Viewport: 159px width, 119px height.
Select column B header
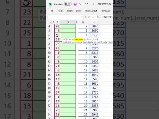coord(57,22)
